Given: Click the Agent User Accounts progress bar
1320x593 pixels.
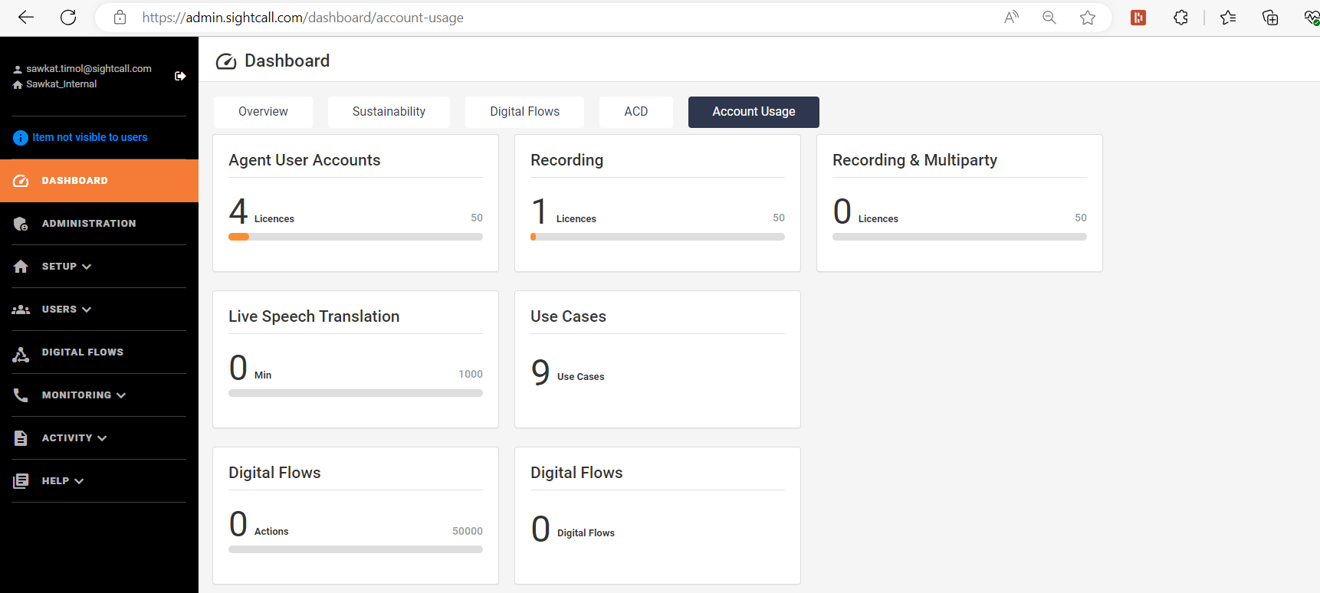Looking at the screenshot, I should click(x=356, y=237).
